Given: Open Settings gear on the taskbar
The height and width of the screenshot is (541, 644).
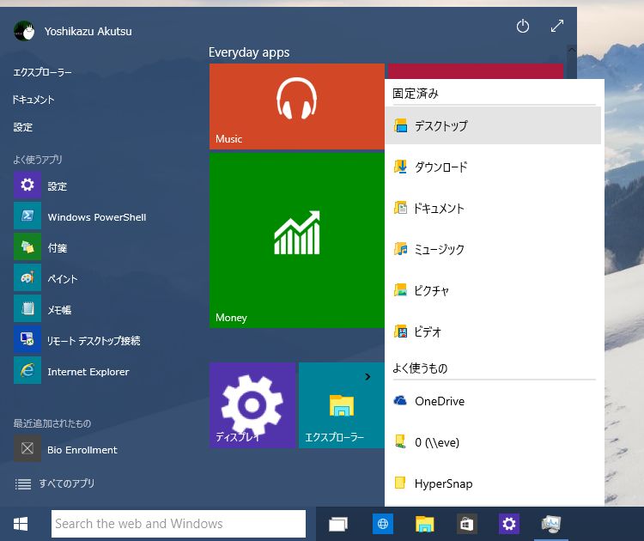Looking at the screenshot, I should point(509,524).
